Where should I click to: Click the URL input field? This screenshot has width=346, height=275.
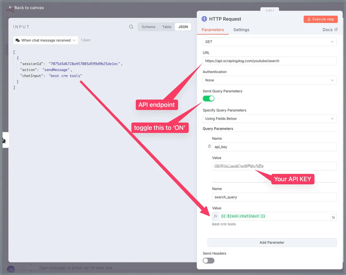pos(269,61)
